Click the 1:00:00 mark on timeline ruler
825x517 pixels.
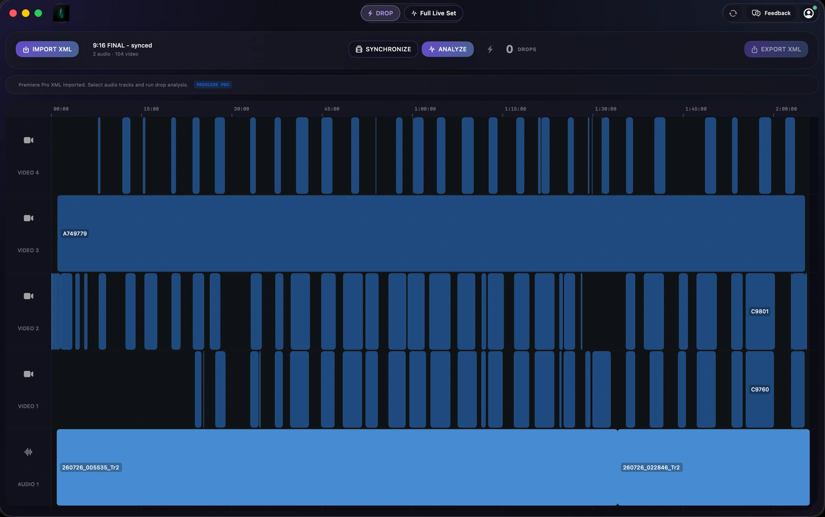coord(425,109)
